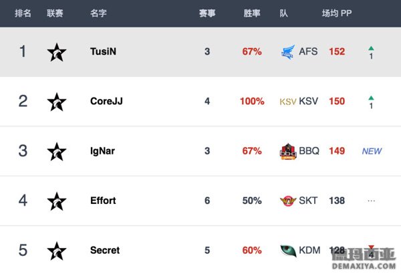Open player CoreJJ's profile link
The image size is (401, 274).
(106, 101)
